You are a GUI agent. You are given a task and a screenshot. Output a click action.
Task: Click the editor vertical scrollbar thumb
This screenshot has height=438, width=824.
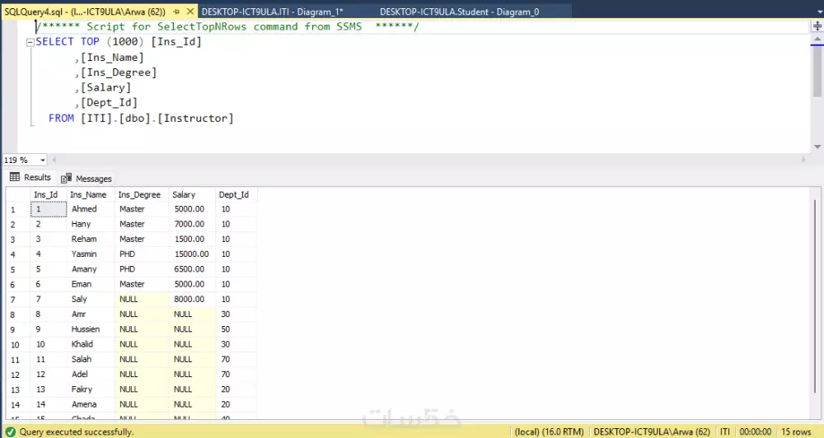[x=817, y=71]
